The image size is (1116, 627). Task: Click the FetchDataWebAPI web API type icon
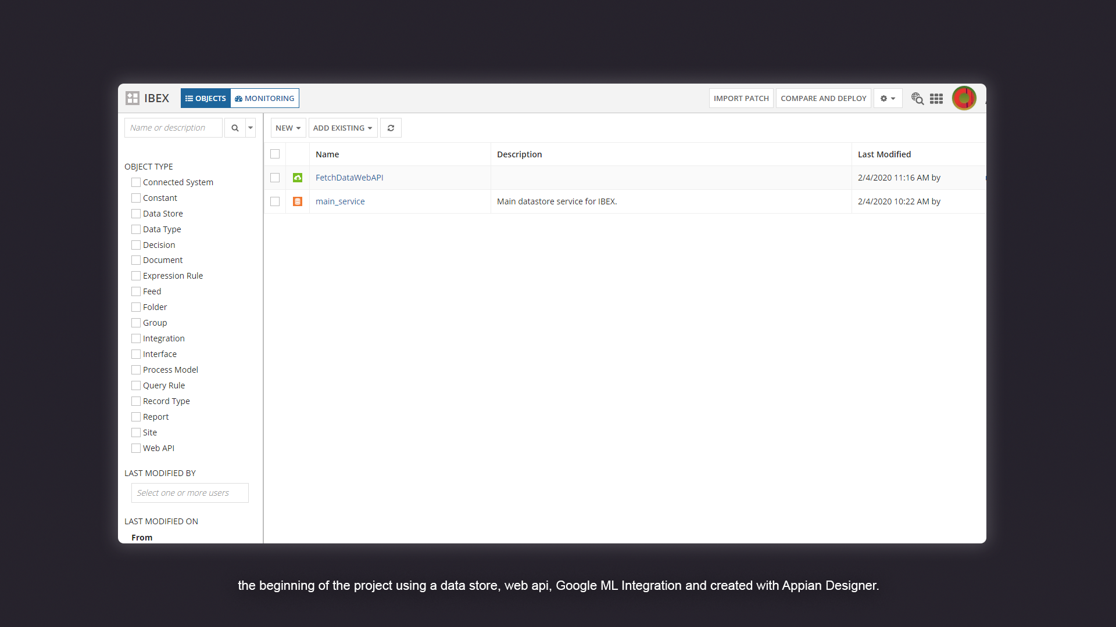298,178
